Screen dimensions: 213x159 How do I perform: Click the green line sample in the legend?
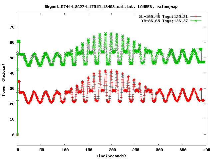[x=196, y=21]
